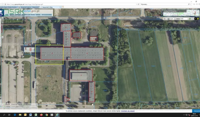This screenshot has width=200, height=117.
Task: Click the Skala scale input field
Action: [184, 19]
